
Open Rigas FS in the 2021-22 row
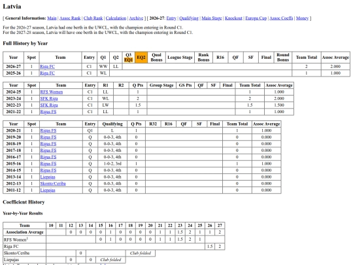(x=48, y=112)
